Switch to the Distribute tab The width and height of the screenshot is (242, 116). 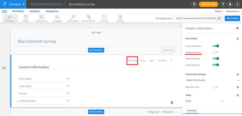[18, 11]
